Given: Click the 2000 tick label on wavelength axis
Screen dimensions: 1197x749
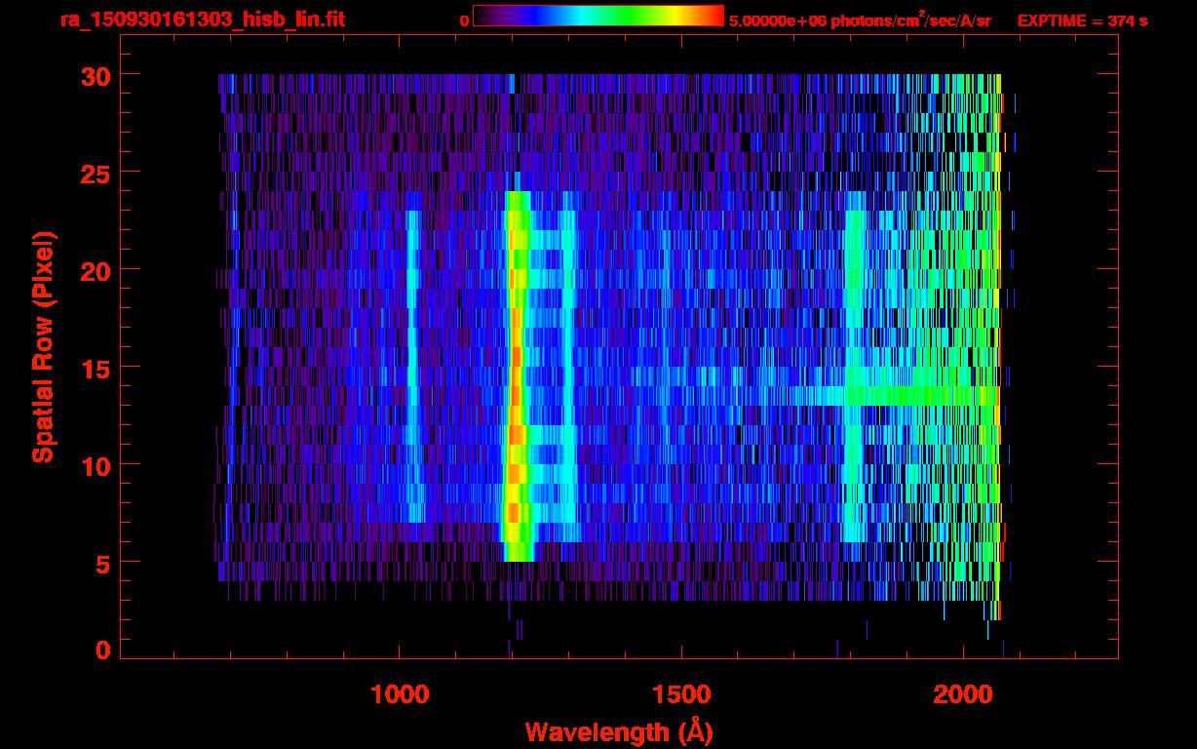Looking at the screenshot, I should (964, 694).
